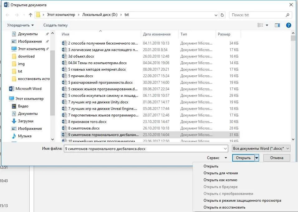Open file type filter Все документы Word

[261, 148]
